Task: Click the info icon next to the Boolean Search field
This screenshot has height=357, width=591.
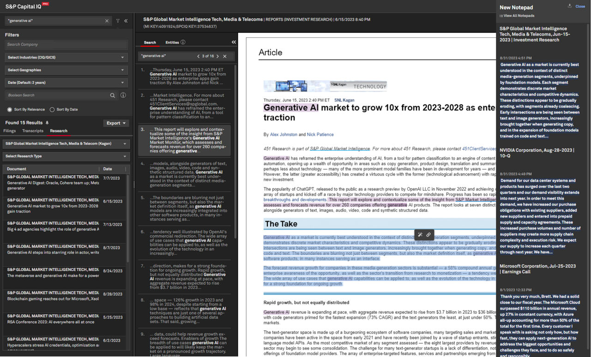Action: point(123,95)
